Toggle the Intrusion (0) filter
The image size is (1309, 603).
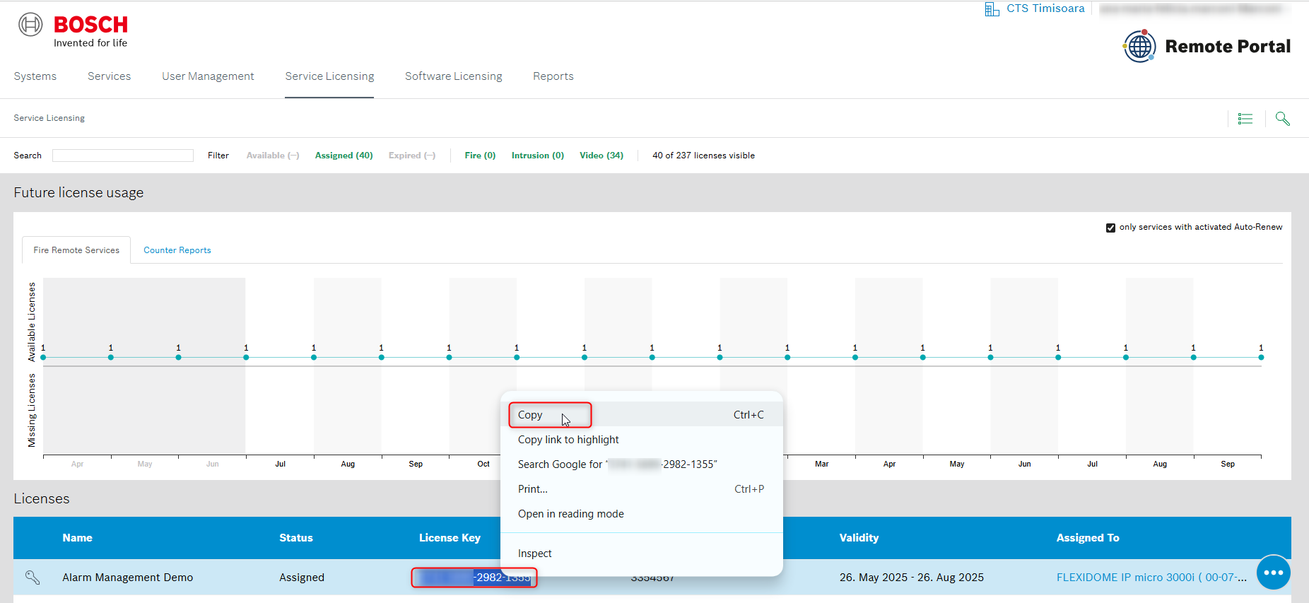point(537,156)
